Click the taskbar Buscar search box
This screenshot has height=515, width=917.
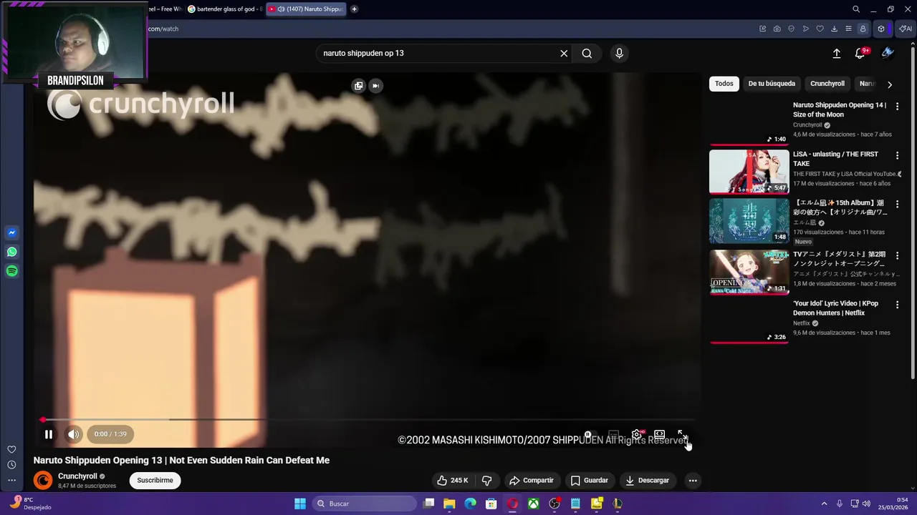coord(364,504)
